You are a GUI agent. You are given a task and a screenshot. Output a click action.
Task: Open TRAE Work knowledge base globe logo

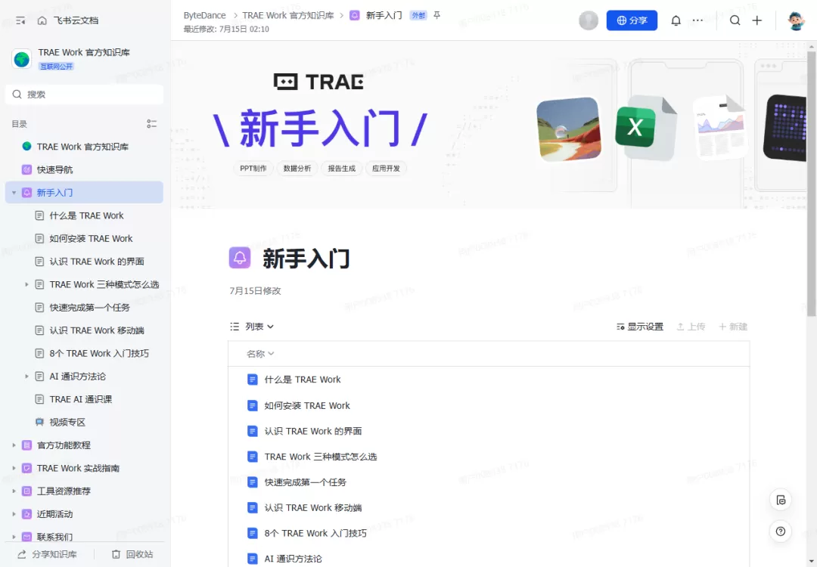coord(22,59)
